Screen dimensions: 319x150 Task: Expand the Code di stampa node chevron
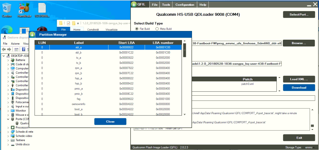click(8, 64)
